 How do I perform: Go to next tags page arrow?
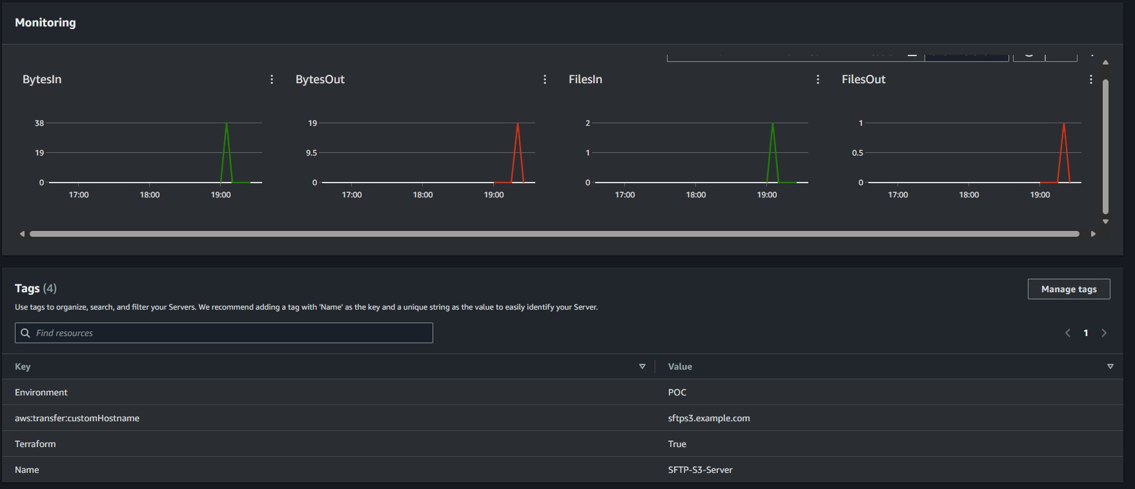click(x=1104, y=333)
